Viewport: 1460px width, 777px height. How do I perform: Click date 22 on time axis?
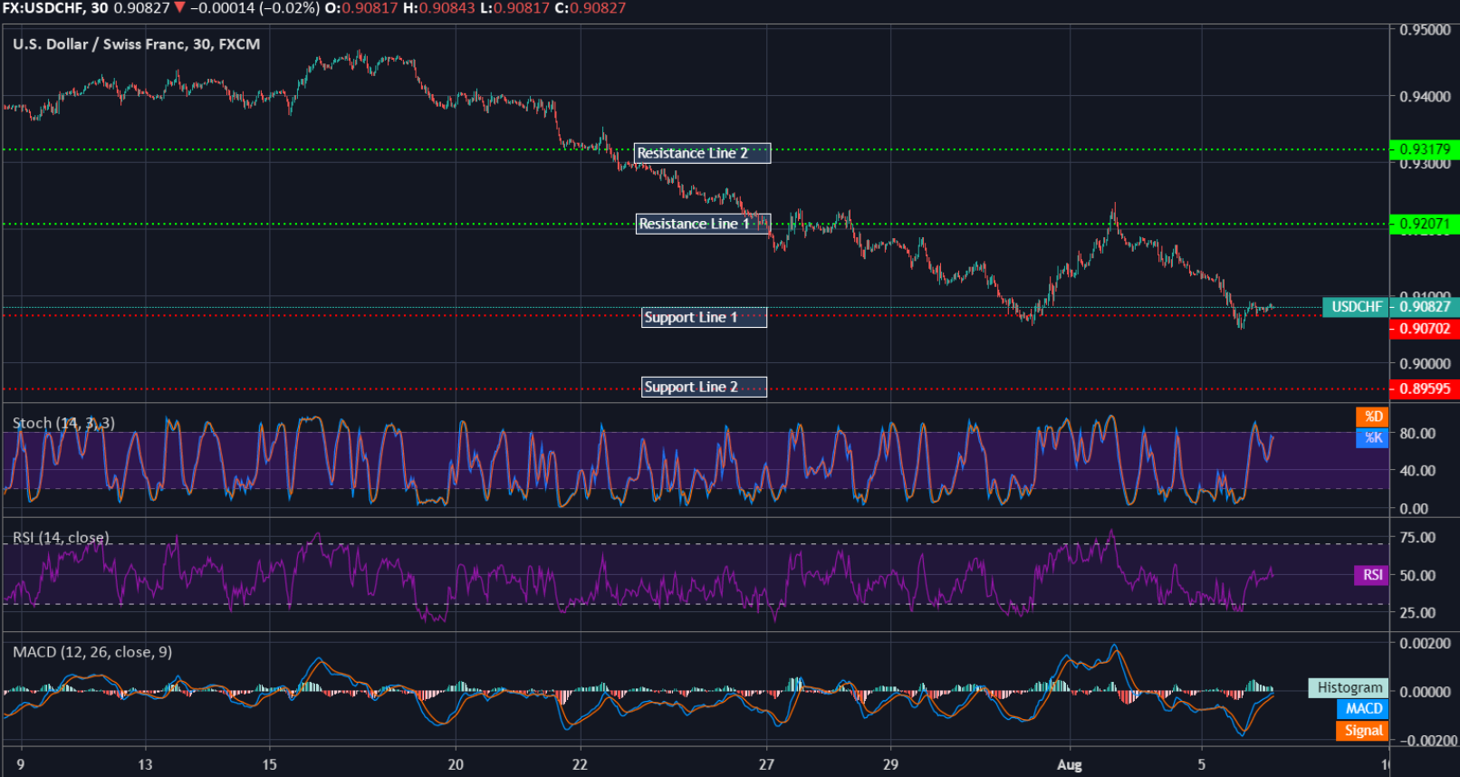580,764
